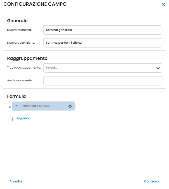Click the plus icon beside Aggiungi
Screen dimensions: 169x189
(12, 119)
